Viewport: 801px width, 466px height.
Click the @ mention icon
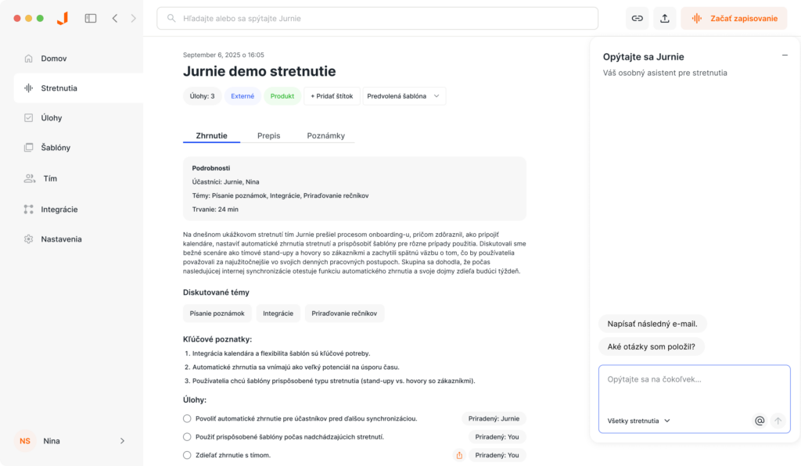pos(759,421)
